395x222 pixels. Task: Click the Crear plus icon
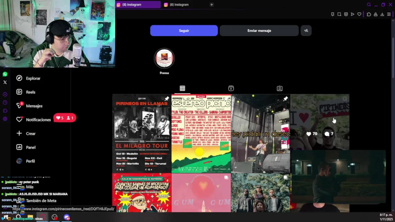click(x=19, y=134)
